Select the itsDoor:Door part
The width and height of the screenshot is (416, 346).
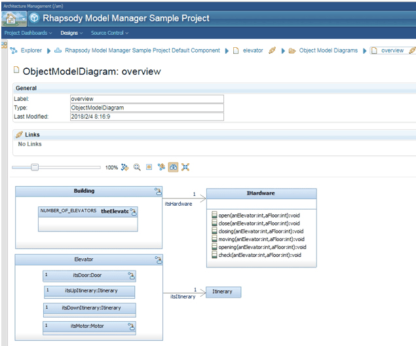click(x=89, y=276)
